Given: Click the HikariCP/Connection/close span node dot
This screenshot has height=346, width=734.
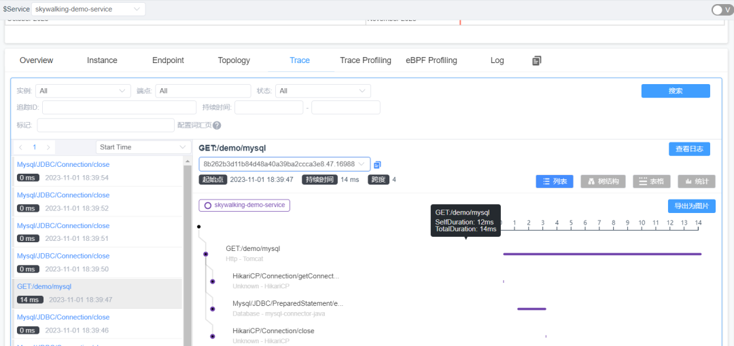Looking at the screenshot, I should (x=213, y=337).
